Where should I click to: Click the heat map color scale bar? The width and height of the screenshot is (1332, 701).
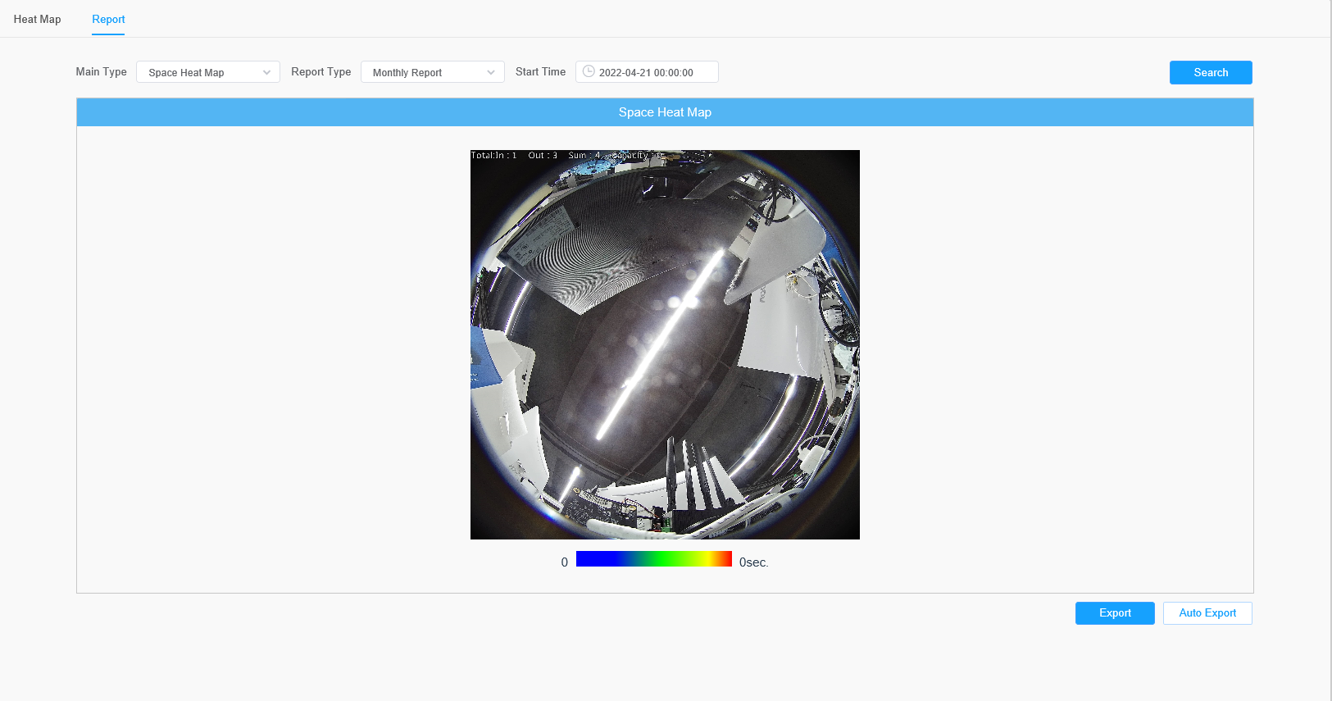click(x=654, y=559)
